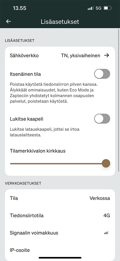Screen dimensions: 120x261
Task: Go back using the left arrow icon
Action: (8, 21)
